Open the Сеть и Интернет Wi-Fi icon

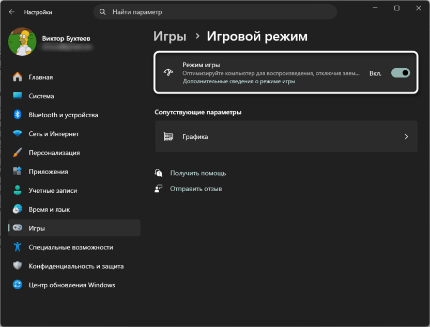(18, 133)
